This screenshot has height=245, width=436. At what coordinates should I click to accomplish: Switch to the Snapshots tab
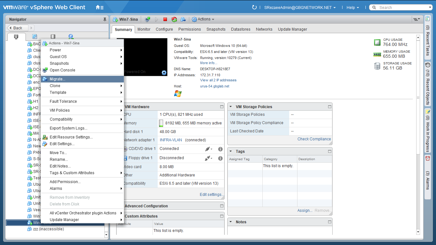[216, 29]
